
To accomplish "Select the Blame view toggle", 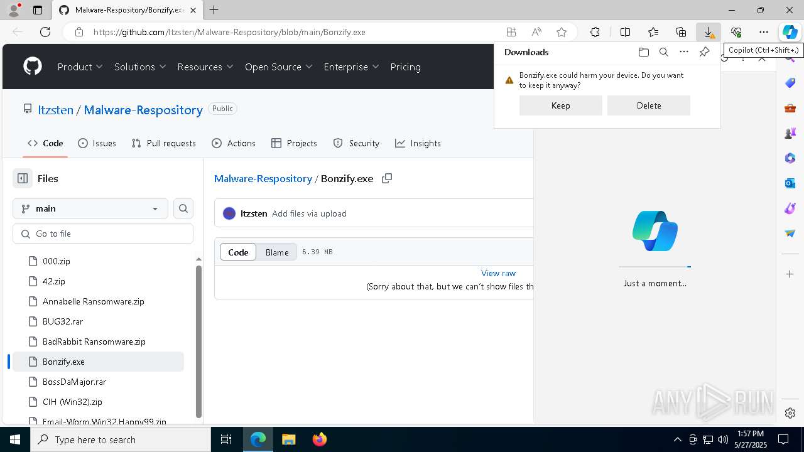I will pyautogui.click(x=277, y=252).
